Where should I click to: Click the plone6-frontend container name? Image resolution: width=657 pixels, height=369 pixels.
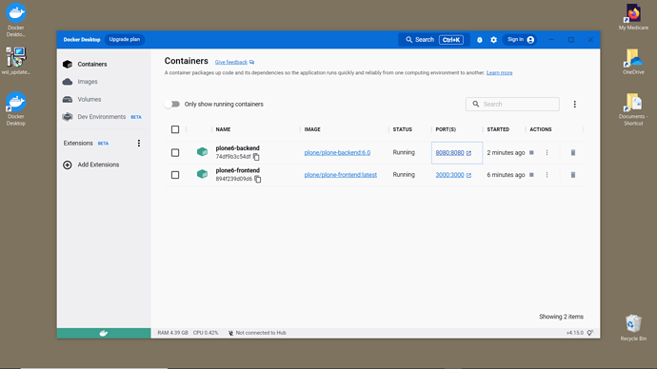[238, 170]
